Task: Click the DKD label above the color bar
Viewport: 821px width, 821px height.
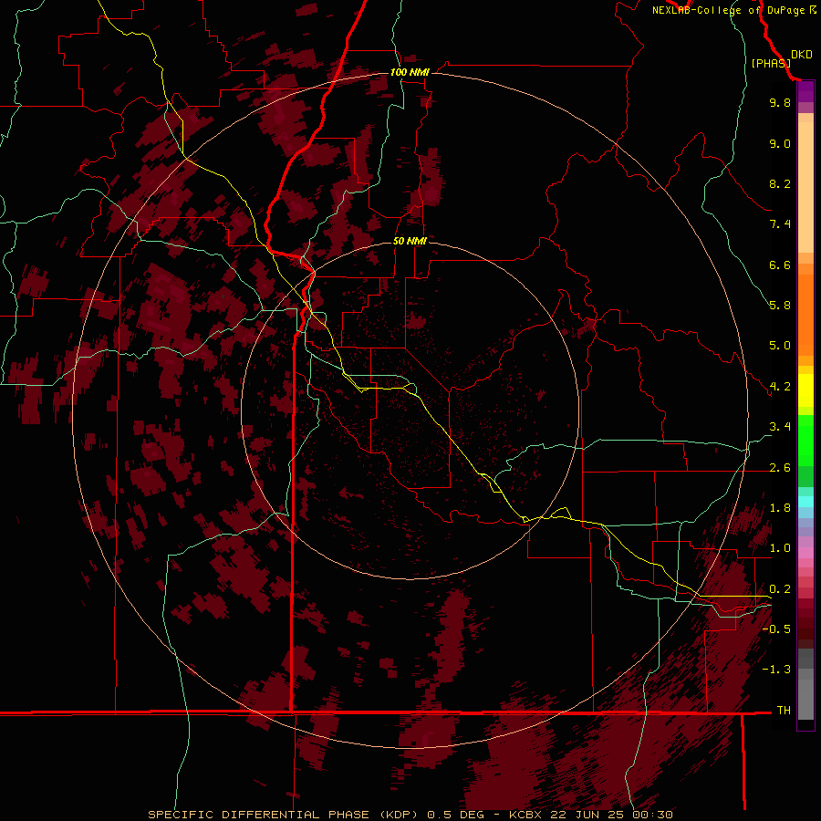Action: [x=802, y=55]
